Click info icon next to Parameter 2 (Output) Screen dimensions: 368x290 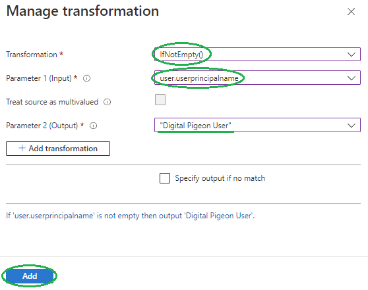[93, 126]
